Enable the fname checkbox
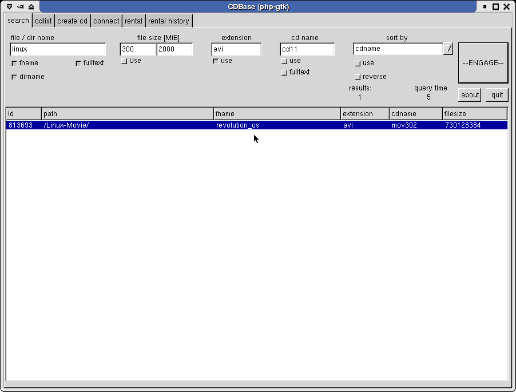516x392 pixels. click(14, 63)
